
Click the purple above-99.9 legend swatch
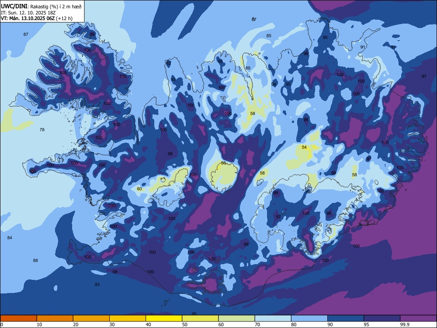(418, 318)
